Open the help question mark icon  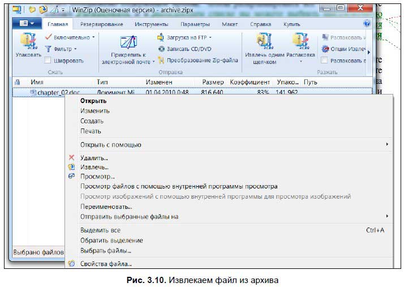[x=367, y=24]
